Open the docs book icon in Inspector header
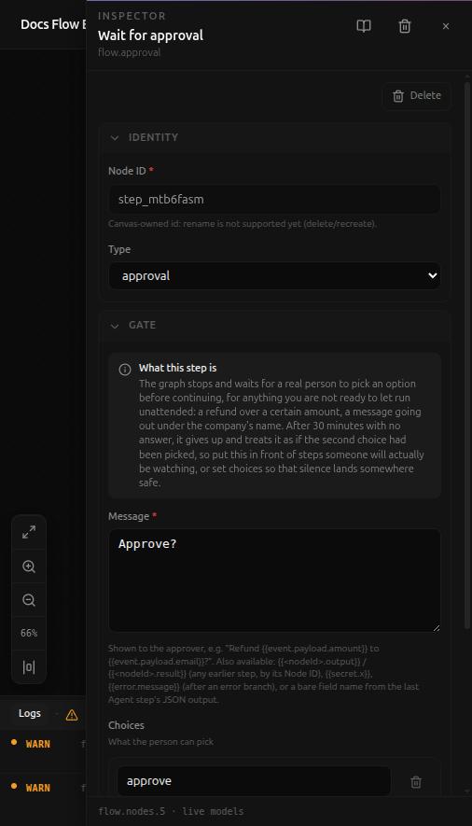The image size is (472, 826). tap(364, 26)
